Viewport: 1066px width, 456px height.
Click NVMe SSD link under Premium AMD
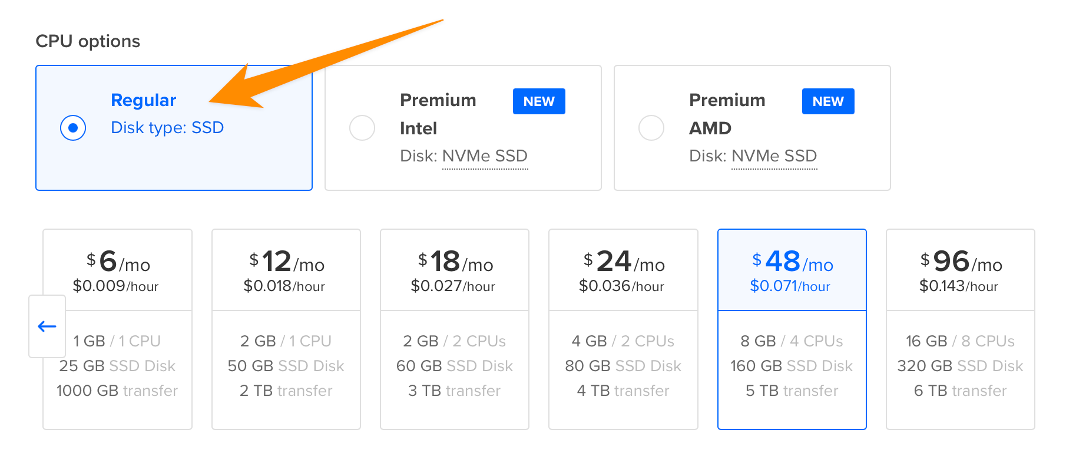774,156
